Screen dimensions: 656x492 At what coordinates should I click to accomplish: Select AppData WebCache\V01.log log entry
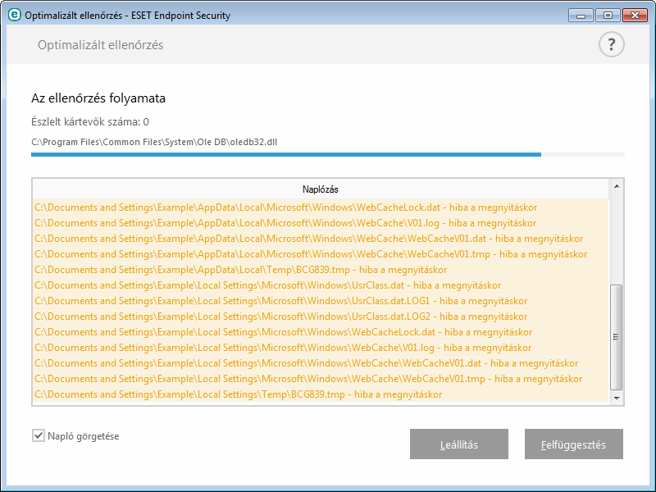[321, 223]
